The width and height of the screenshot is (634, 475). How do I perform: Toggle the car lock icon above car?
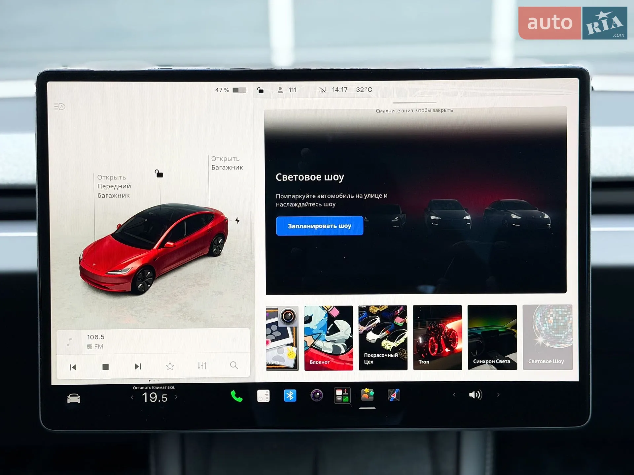pyautogui.click(x=159, y=174)
